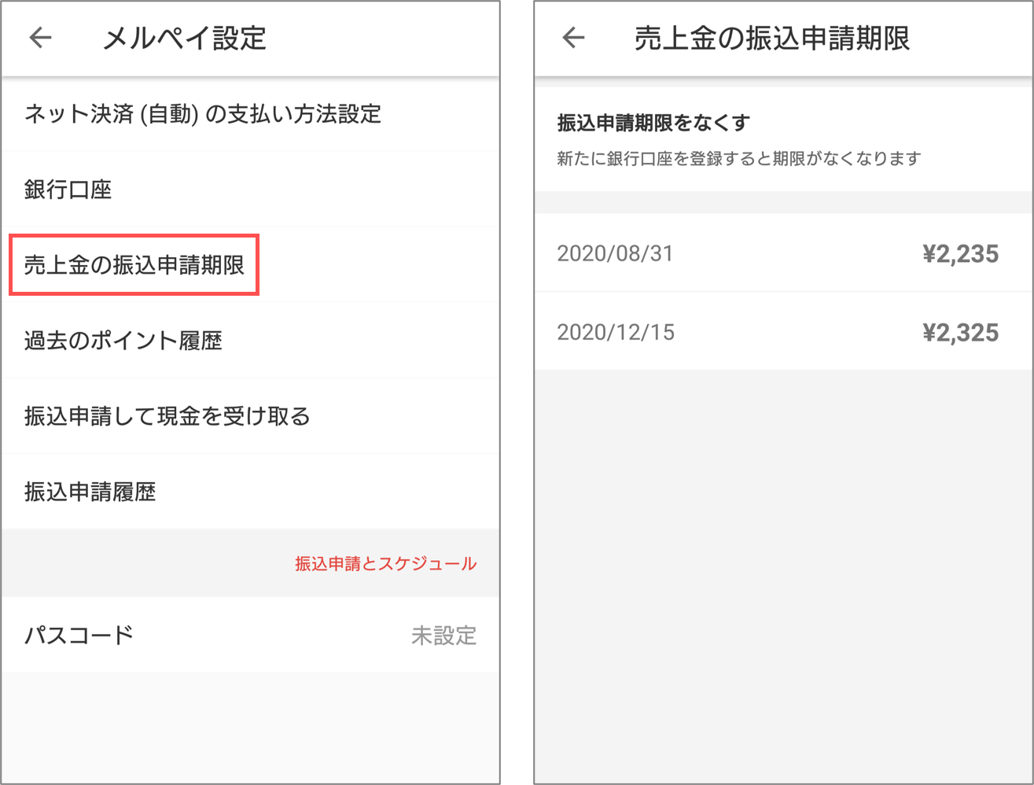Click the ¥2,235 amount
1034x785 pixels.
[x=960, y=254]
